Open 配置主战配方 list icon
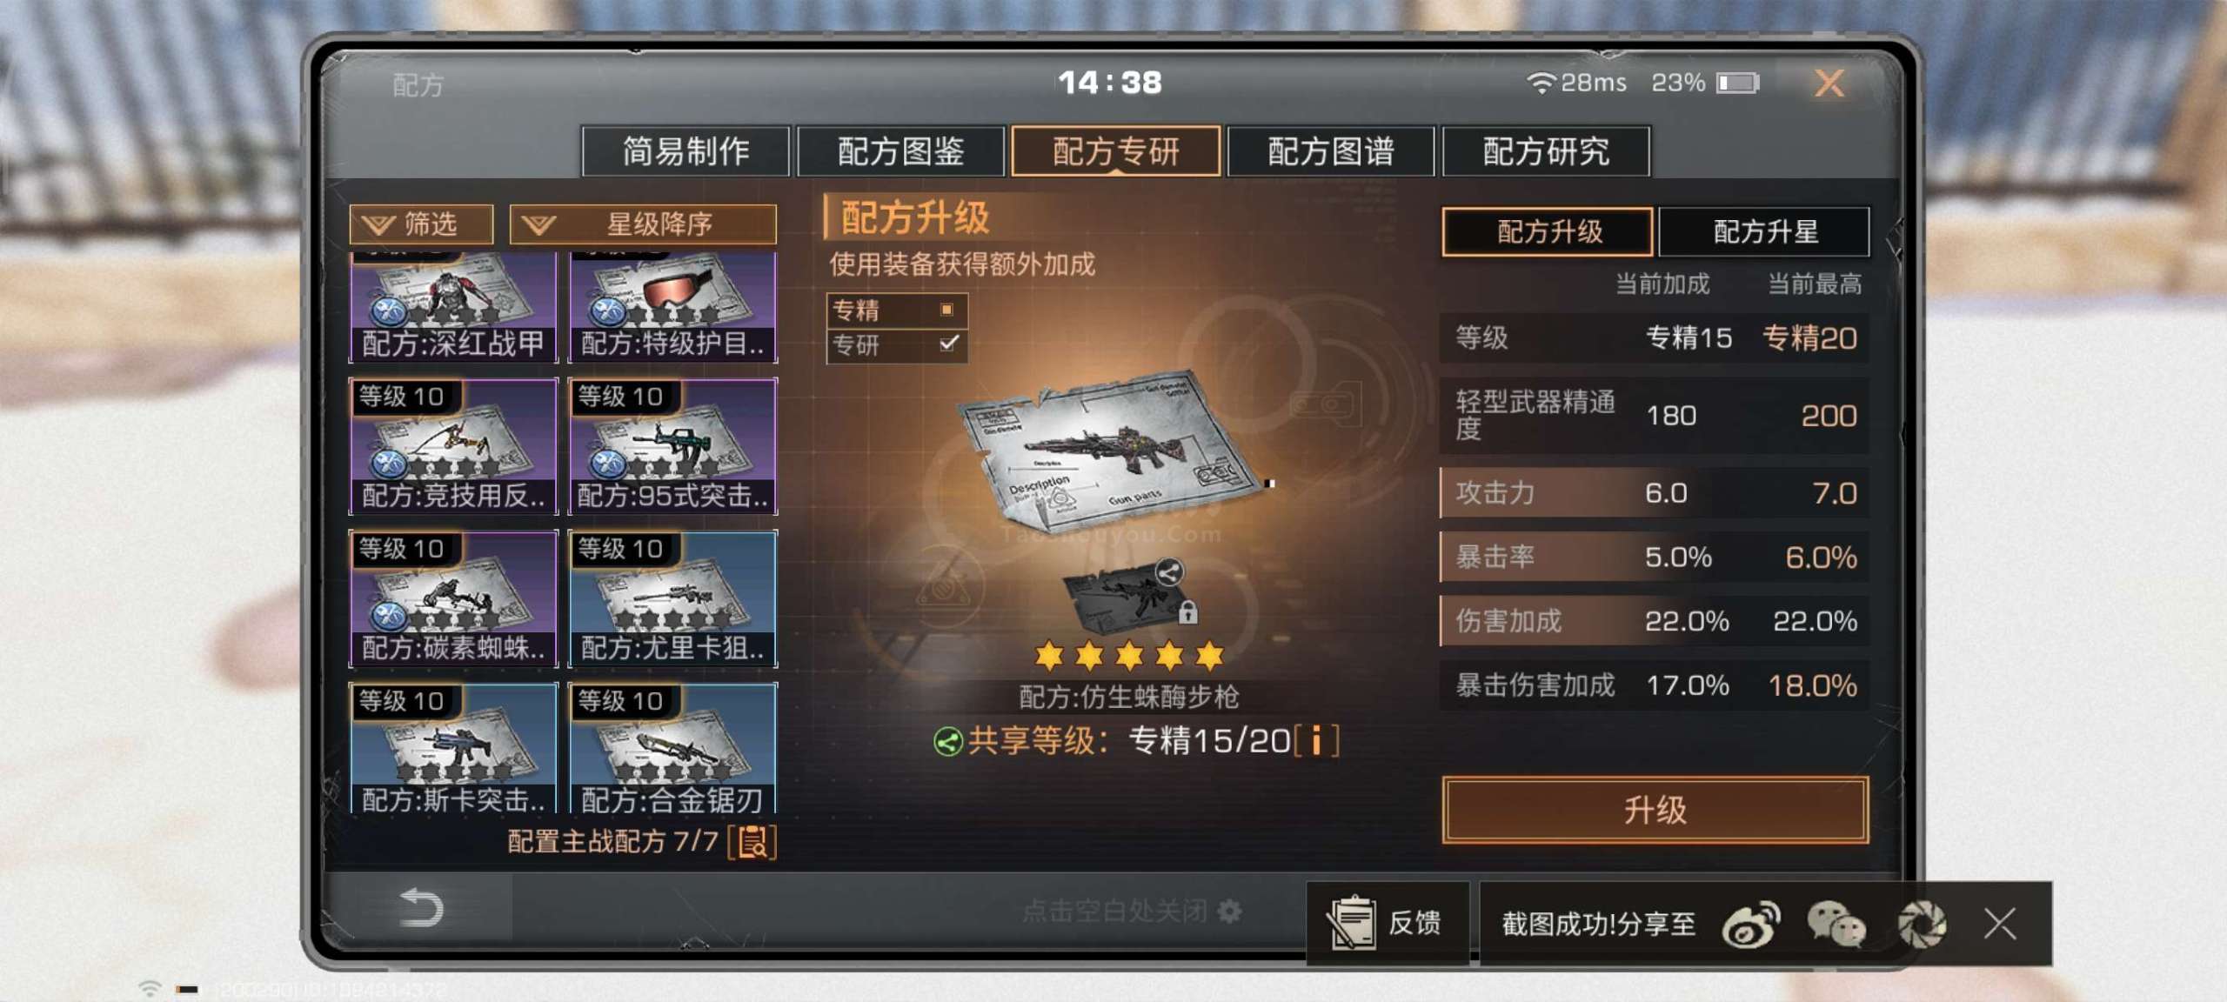The width and height of the screenshot is (2227, 1002). pos(753,842)
